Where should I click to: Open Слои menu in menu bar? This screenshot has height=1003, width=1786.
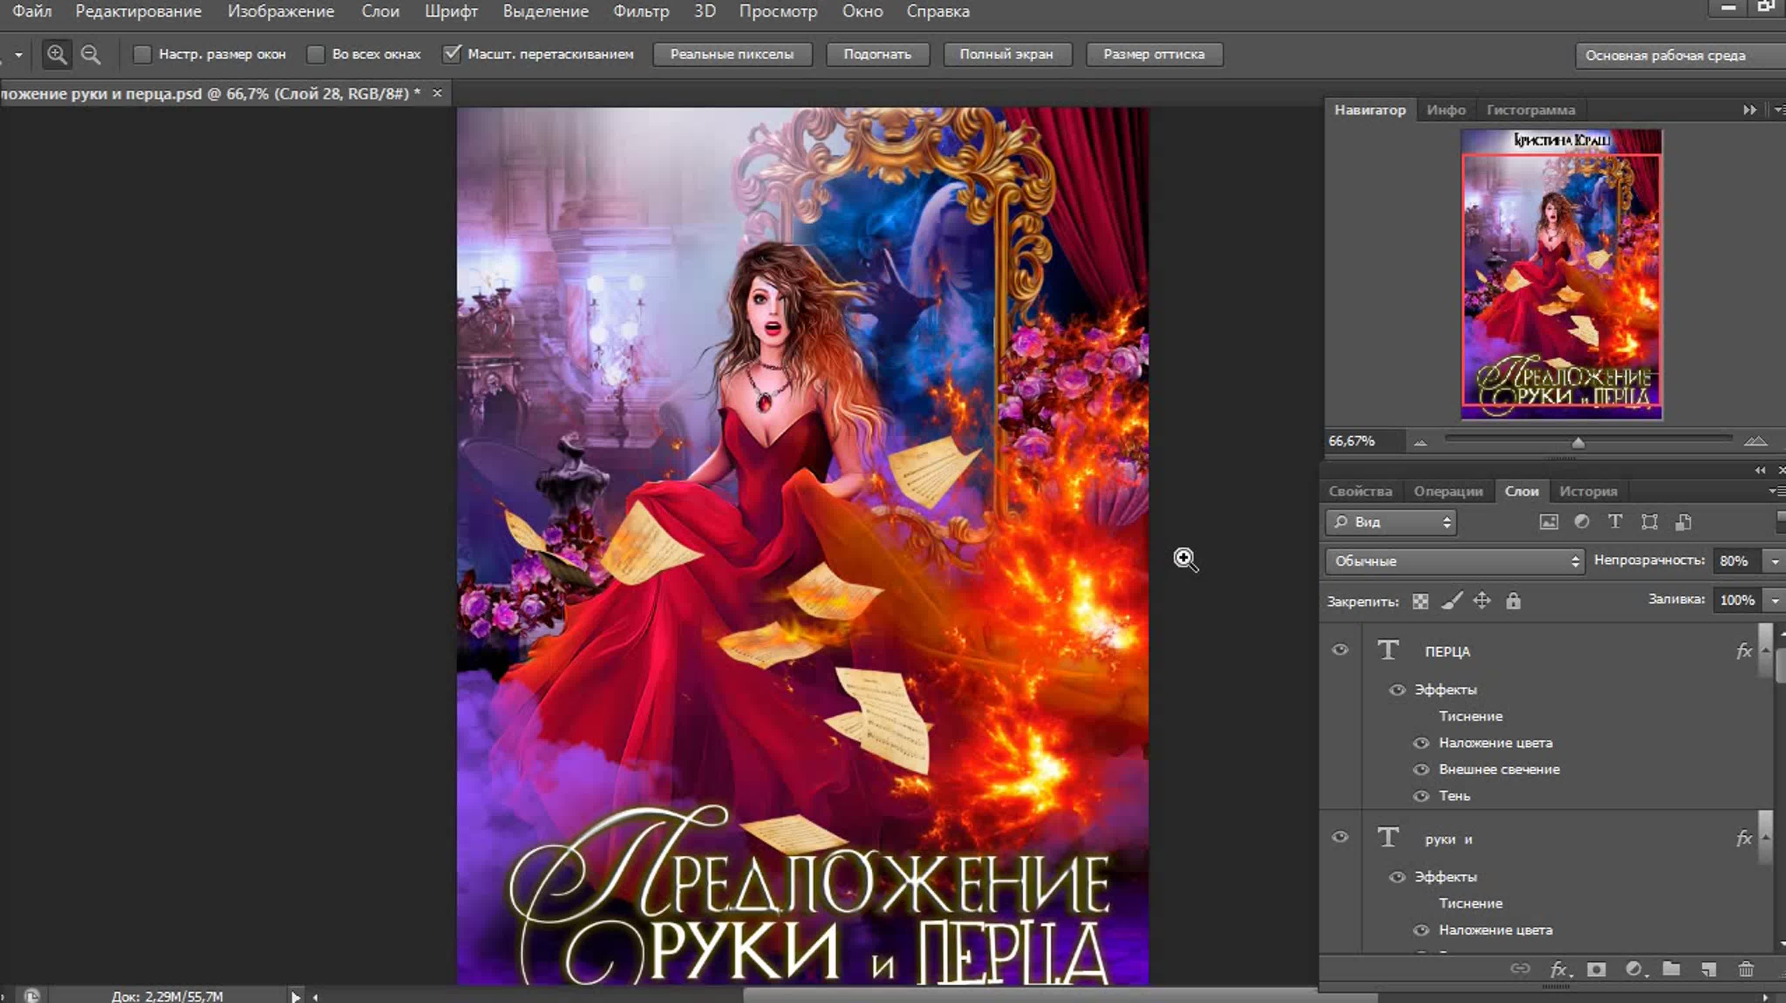coord(381,12)
